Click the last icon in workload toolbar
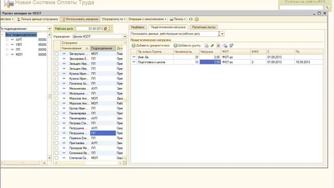 pos(231,45)
